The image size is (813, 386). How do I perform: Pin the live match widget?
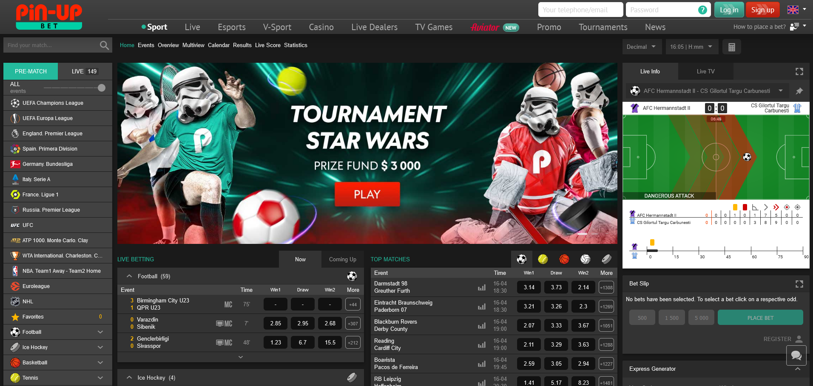click(799, 91)
